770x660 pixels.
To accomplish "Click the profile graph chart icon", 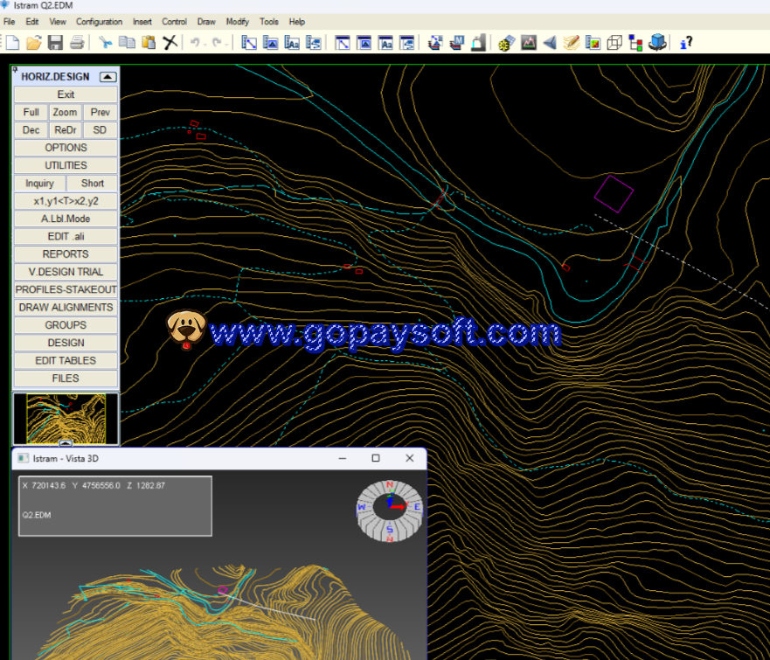I will (528, 42).
